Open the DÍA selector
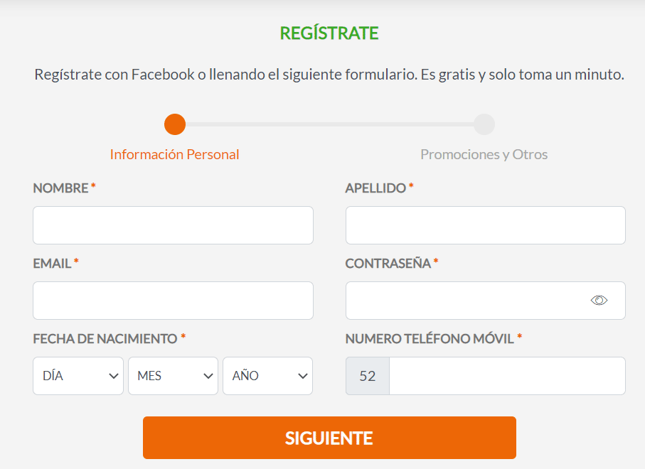The height and width of the screenshot is (469, 645). point(78,375)
